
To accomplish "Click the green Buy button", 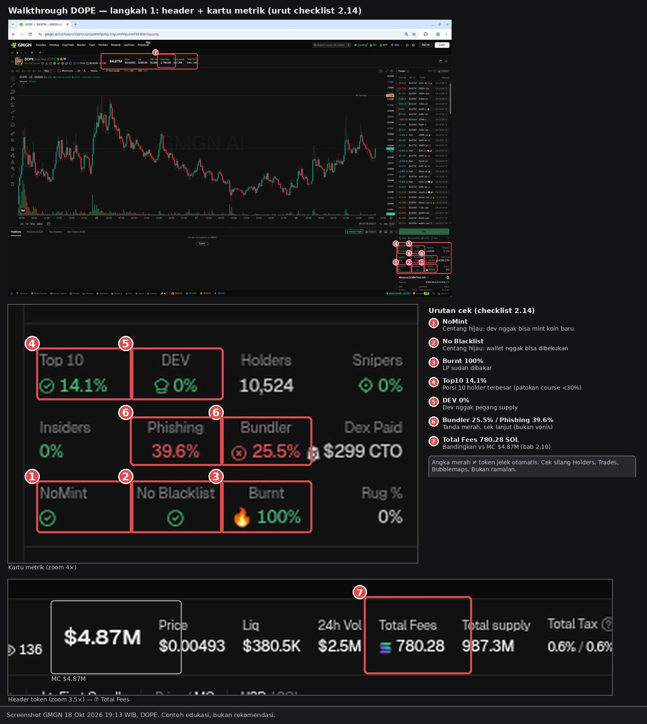I will coord(424,232).
